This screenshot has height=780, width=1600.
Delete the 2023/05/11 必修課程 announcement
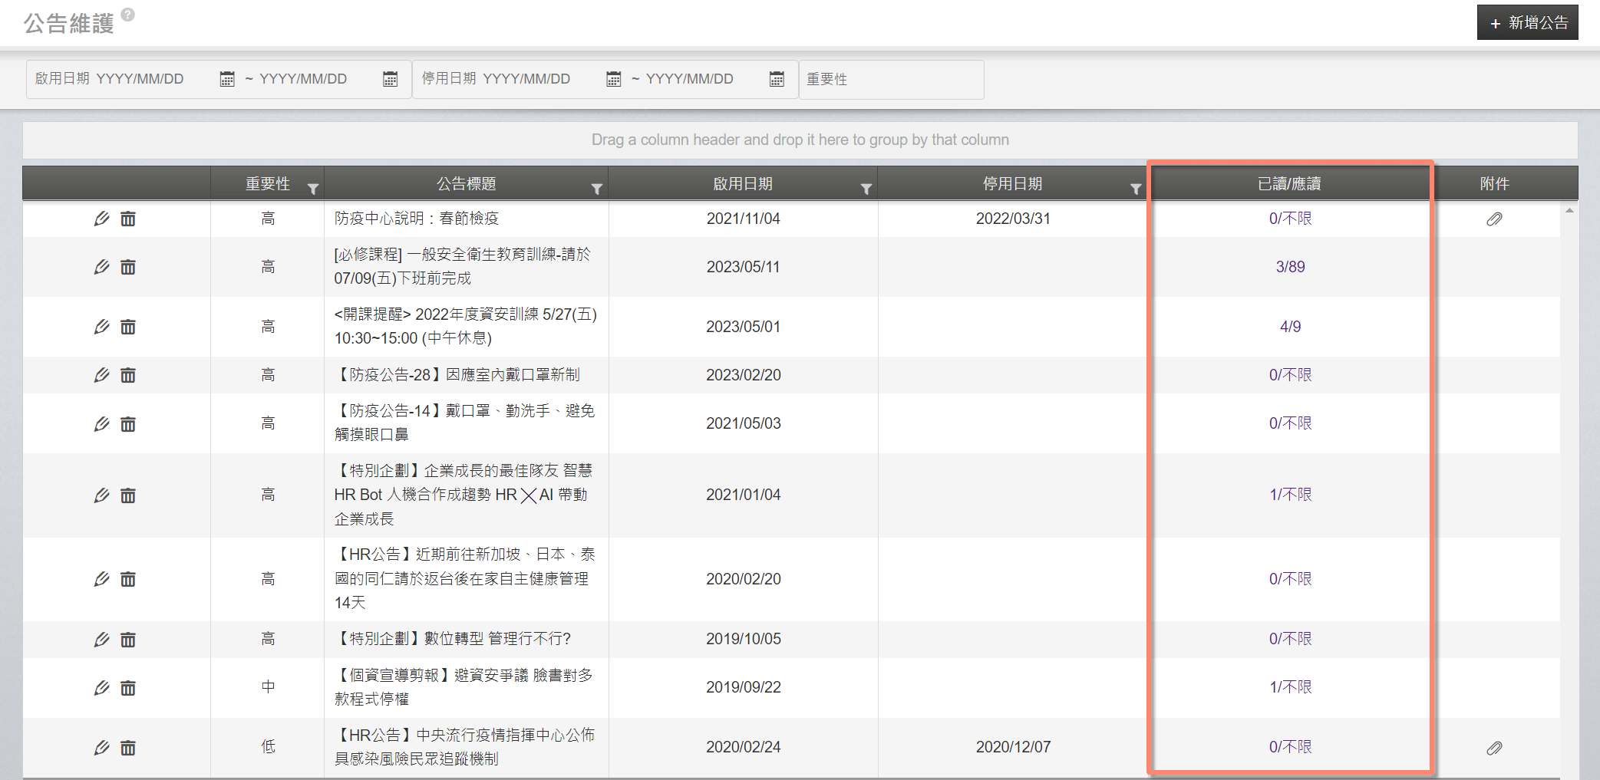click(128, 267)
